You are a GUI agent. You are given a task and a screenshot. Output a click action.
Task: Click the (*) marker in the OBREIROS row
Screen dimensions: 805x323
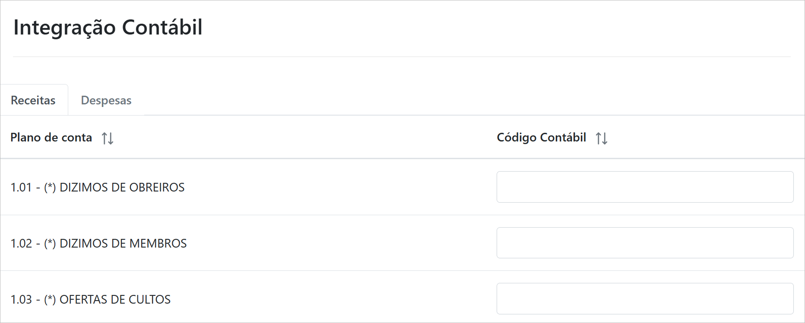pos(50,188)
